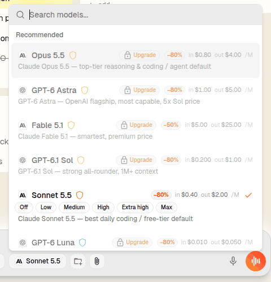The width and height of the screenshot is (271, 282).
Task: Click the OpenAI logo beside GPT-6 Astra
Action: point(23,90)
